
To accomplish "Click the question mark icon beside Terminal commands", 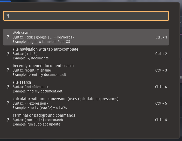I will [x=8, y=120].
